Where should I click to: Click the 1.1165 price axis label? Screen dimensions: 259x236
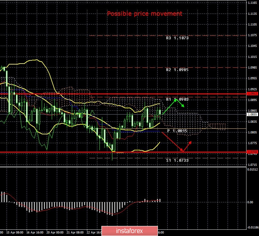coord(252,3)
